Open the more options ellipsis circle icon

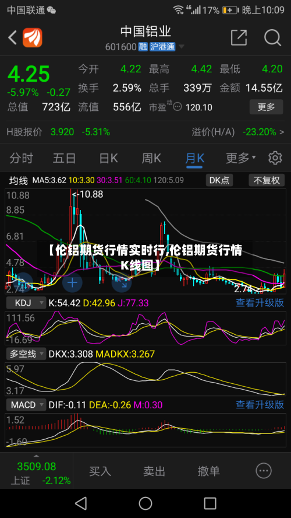[264, 470]
